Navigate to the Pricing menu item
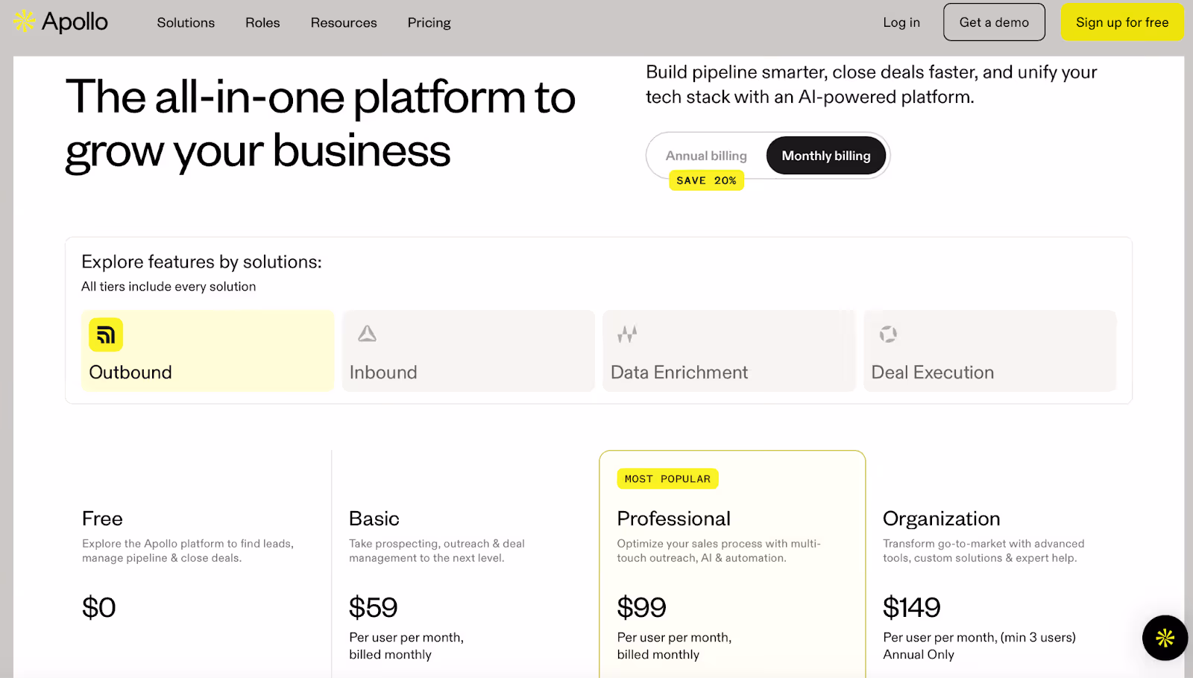Viewport: 1193px width, 678px height. click(428, 22)
